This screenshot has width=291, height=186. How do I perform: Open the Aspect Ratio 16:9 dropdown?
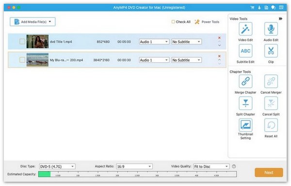134,167
